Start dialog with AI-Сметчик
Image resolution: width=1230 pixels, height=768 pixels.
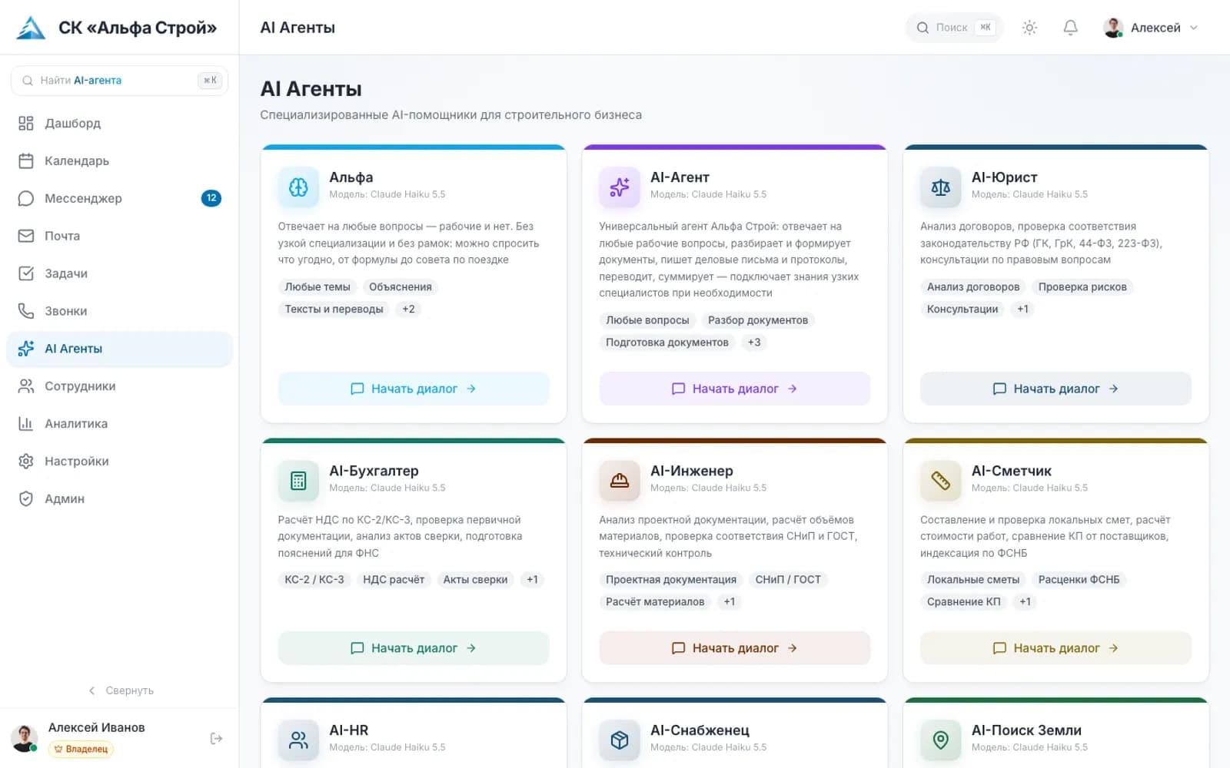1055,648
